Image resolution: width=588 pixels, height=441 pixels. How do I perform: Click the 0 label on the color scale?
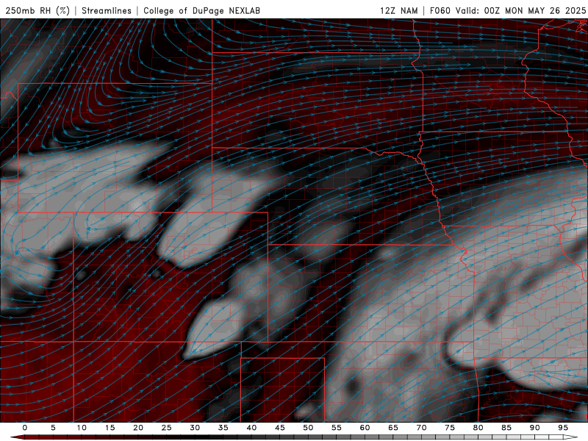point(25,428)
